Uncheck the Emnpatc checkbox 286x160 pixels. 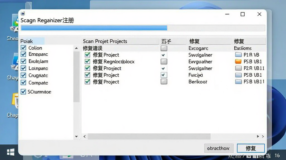pyautogui.click(x=23, y=54)
